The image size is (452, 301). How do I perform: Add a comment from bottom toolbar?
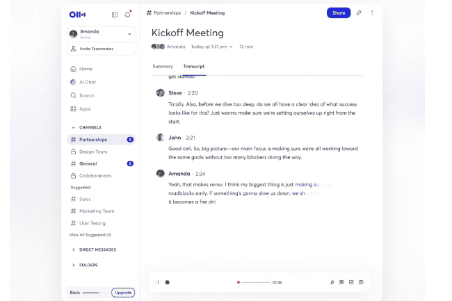pos(341,282)
